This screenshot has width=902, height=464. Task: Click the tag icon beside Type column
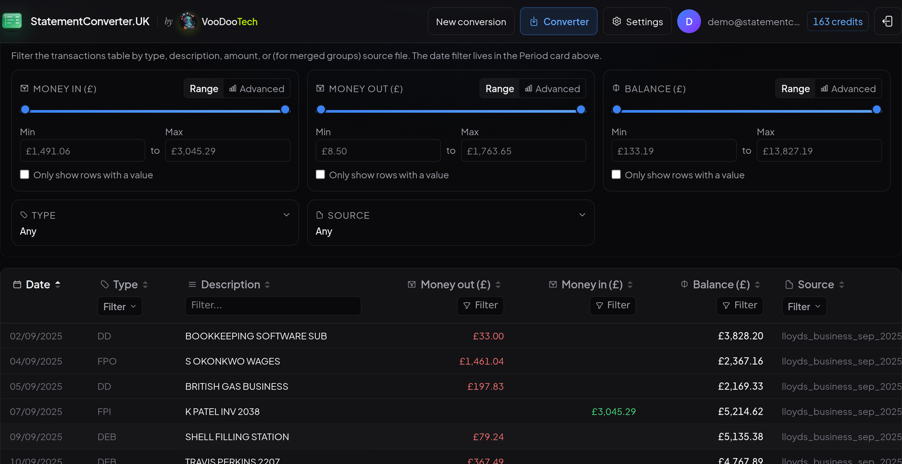point(105,284)
